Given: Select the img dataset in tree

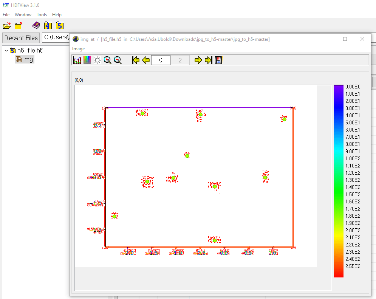Looking at the screenshot, I should coord(25,59).
